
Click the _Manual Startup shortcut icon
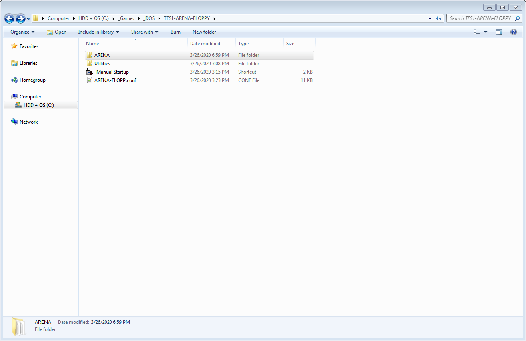pos(90,72)
